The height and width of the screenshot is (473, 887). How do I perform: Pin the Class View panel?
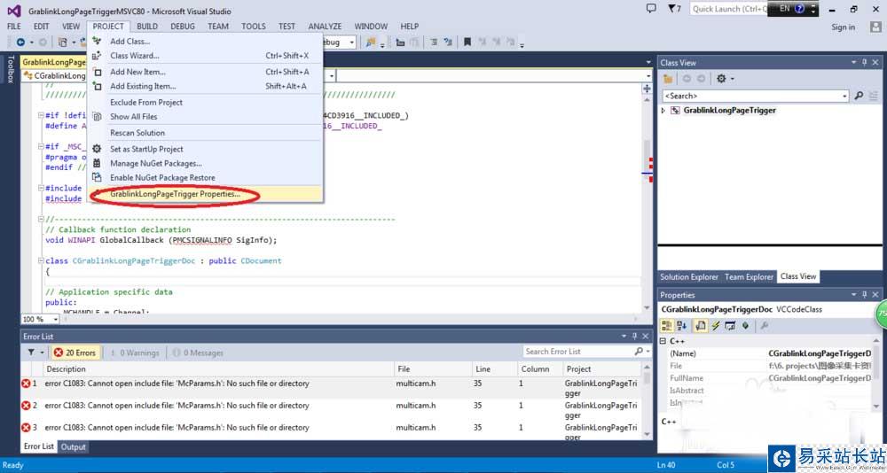pos(864,62)
